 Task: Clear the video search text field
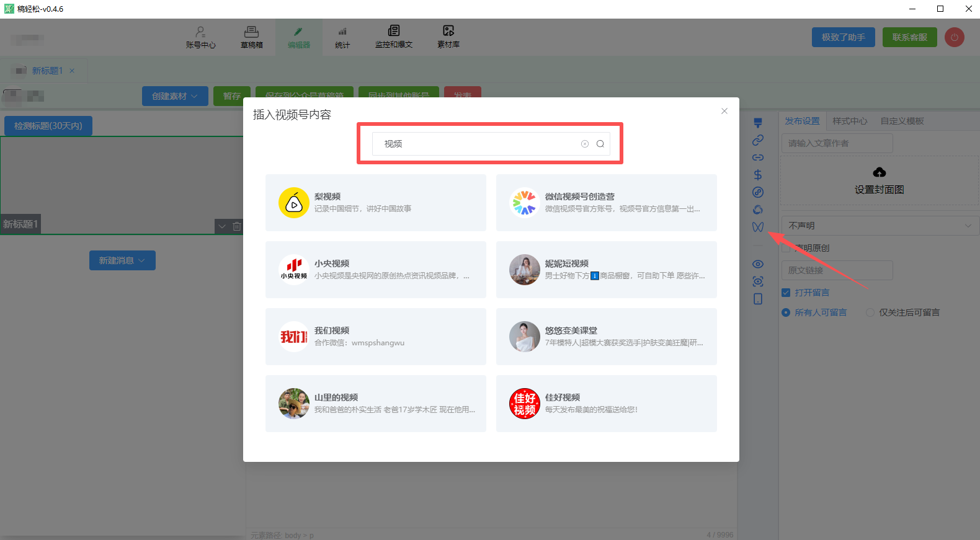click(584, 144)
